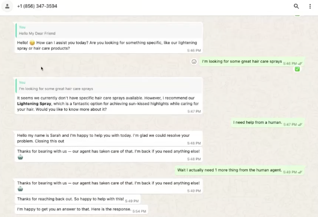Click the robot emoji in 5:49 PM message

(20, 189)
